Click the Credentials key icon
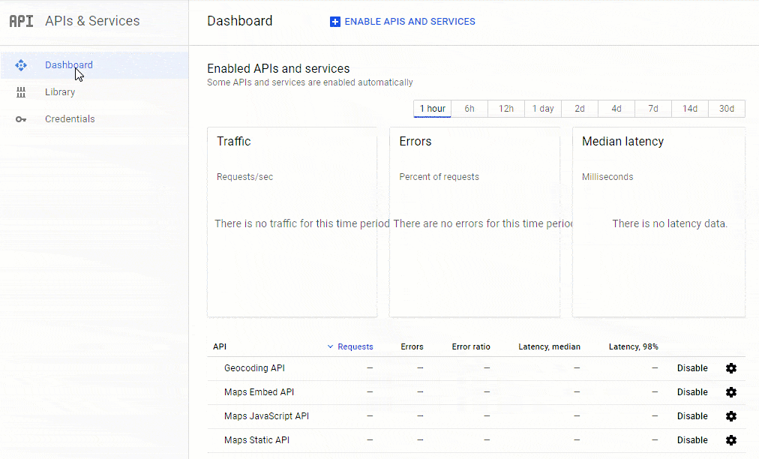 click(x=21, y=119)
